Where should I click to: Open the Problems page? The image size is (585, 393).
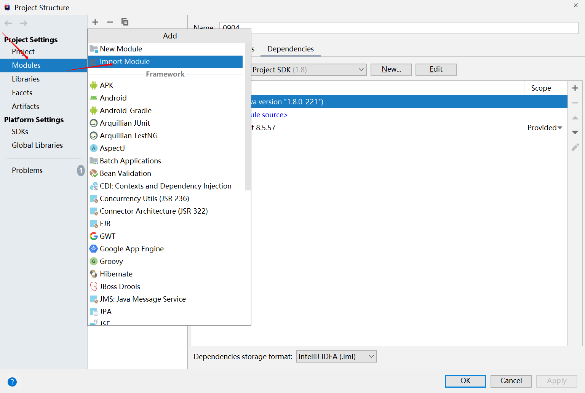click(44, 170)
